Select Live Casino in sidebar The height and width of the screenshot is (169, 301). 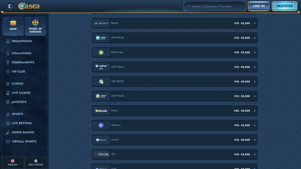tap(21, 93)
